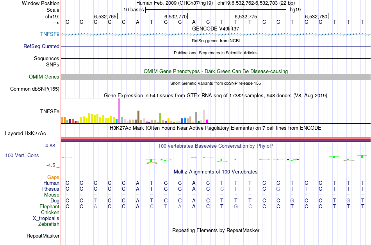Click the gray OMIM Genes bar
Viewport: 371px width, 245px height.
click(216, 77)
